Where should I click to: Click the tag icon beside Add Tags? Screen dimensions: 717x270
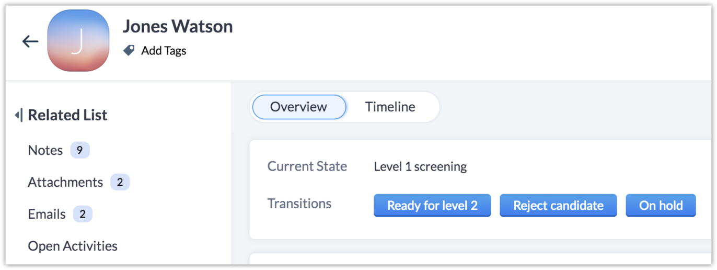click(x=129, y=50)
